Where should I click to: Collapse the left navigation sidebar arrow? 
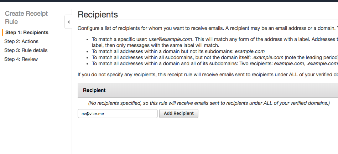[x=68, y=22]
